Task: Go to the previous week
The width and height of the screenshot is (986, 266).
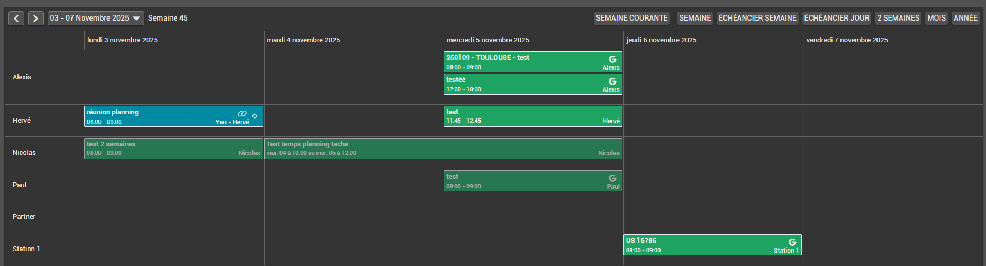Action: click(x=16, y=19)
